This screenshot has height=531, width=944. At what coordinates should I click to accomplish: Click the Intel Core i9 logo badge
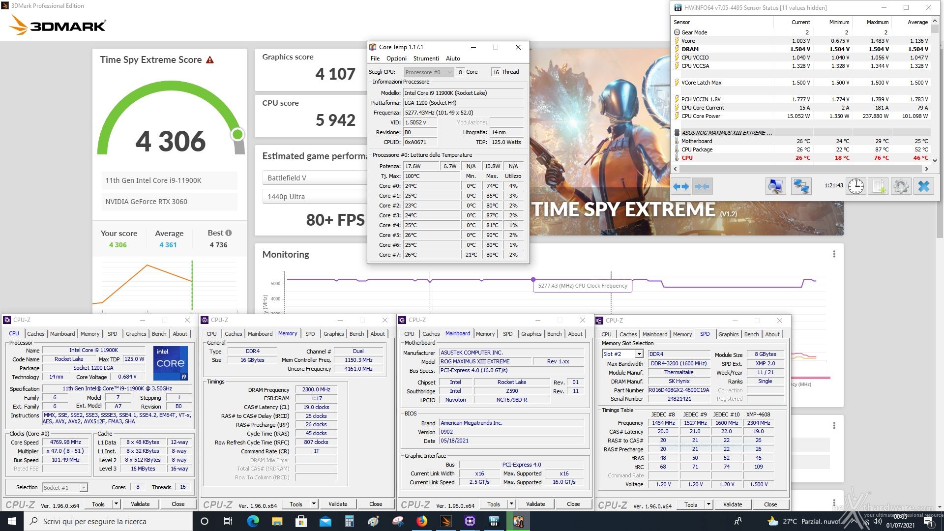[x=170, y=363]
